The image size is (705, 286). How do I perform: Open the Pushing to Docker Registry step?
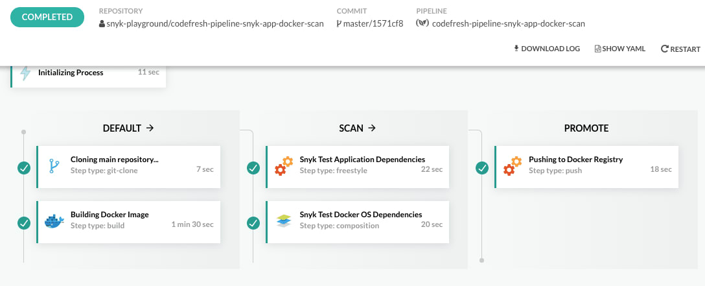click(x=586, y=167)
